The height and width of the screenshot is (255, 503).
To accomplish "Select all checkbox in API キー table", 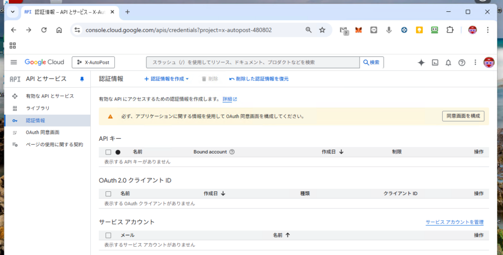I will click(x=109, y=152).
